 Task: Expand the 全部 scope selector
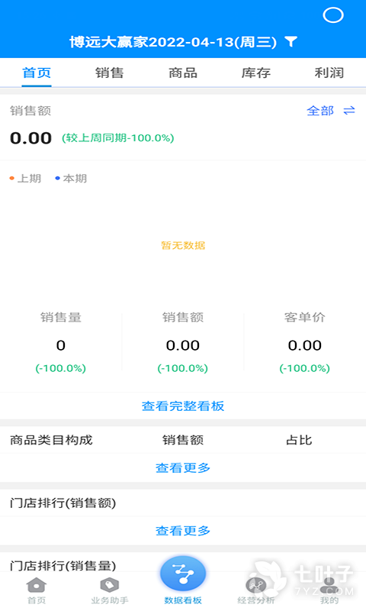(x=320, y=111)
